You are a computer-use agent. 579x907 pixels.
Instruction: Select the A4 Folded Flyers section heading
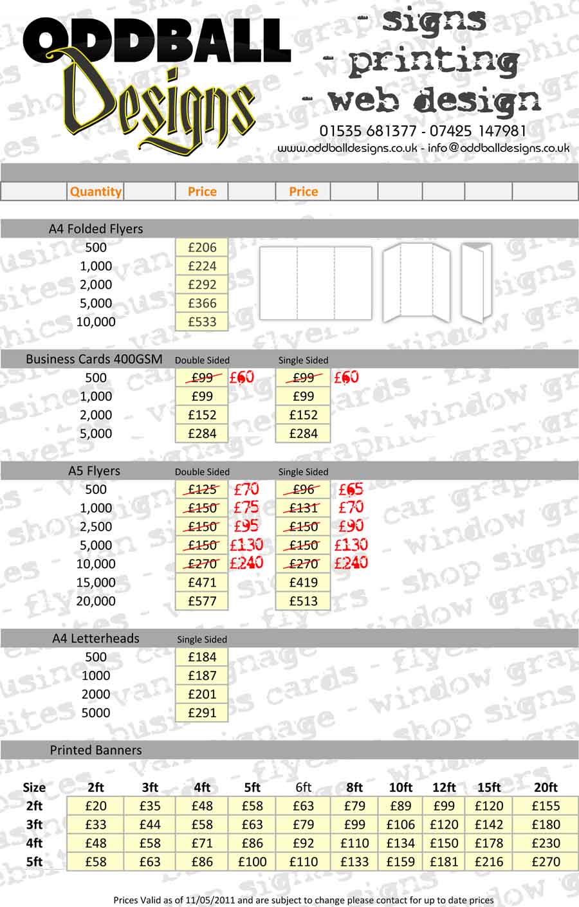(x=96, y=229)
